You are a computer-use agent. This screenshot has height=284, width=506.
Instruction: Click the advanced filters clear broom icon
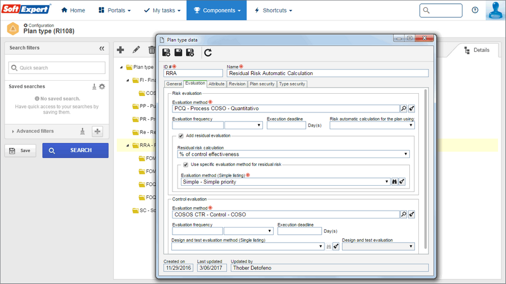point(83,131)
